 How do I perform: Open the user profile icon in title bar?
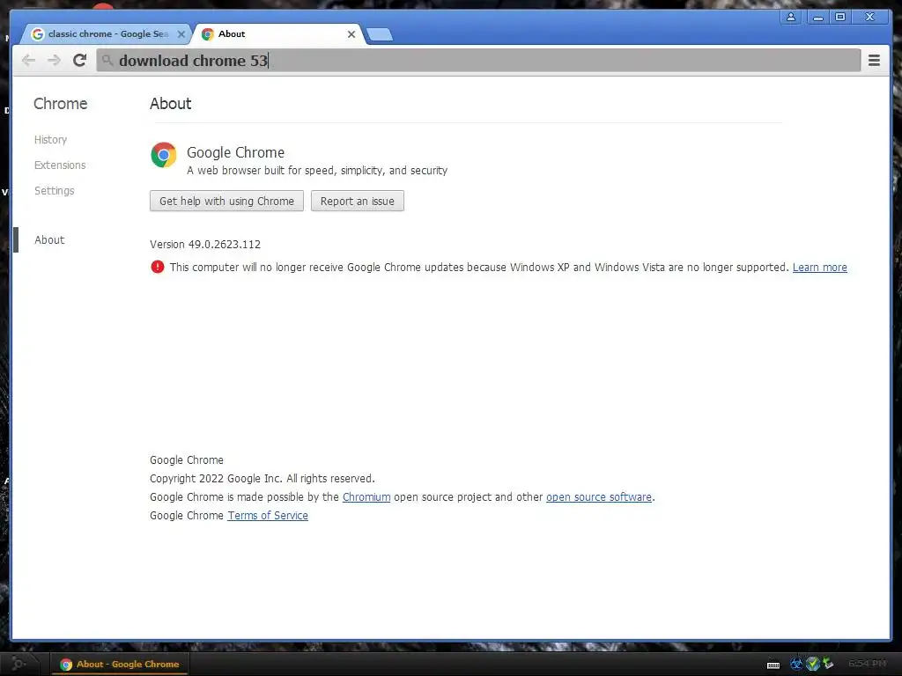(791, 18)
